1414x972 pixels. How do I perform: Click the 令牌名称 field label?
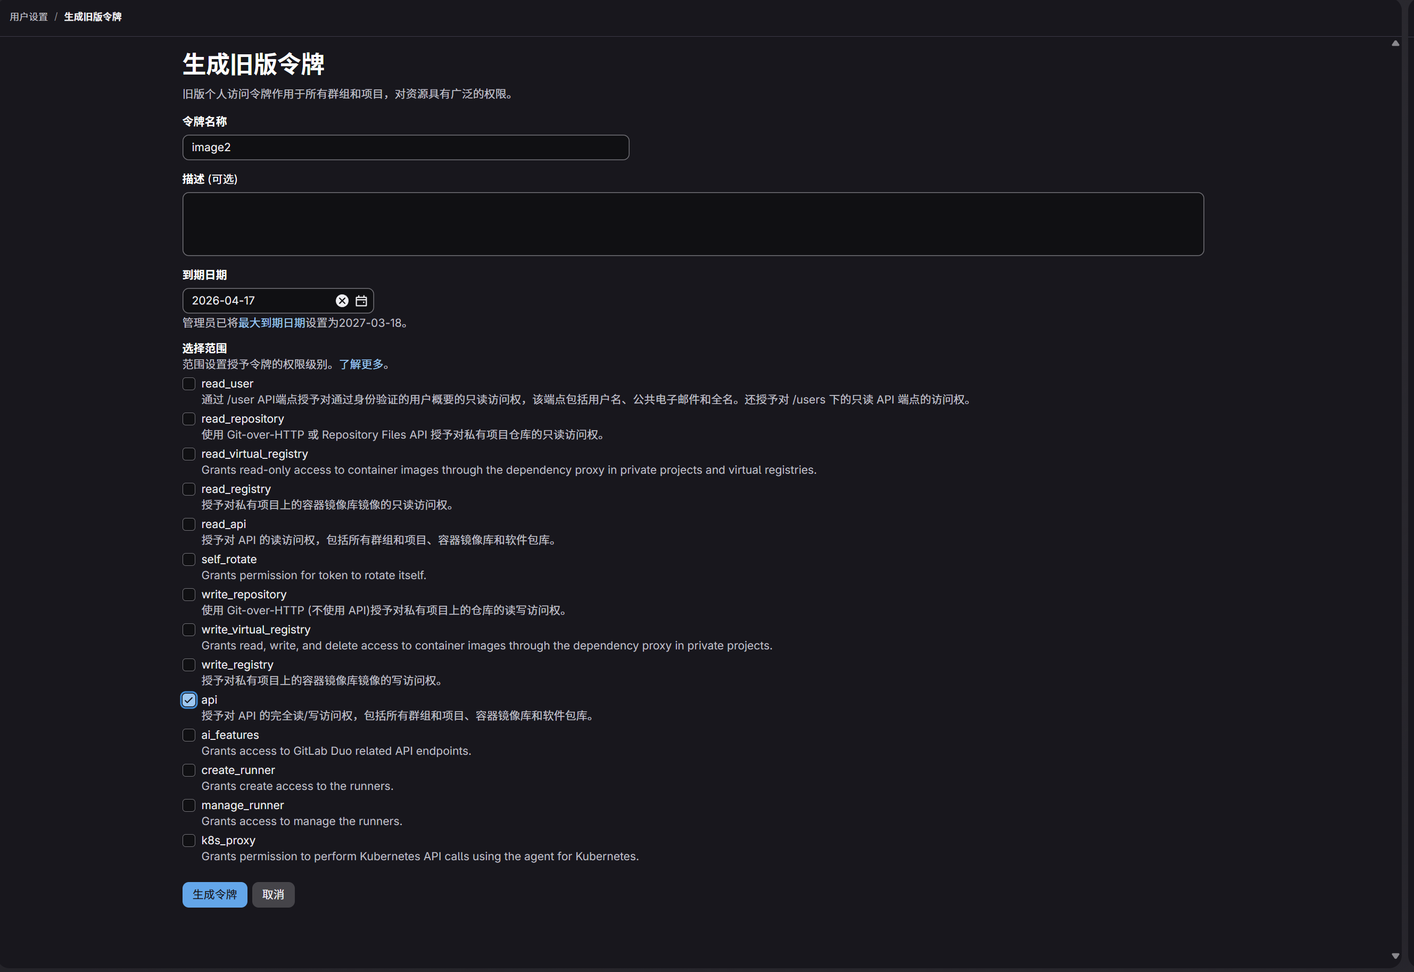(204, 122)
